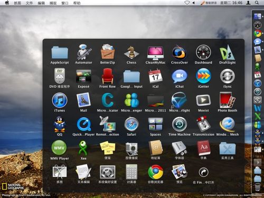Launch Windows Live Mesh
Screen dimensions: 264x198
click(x=227, y=124)
